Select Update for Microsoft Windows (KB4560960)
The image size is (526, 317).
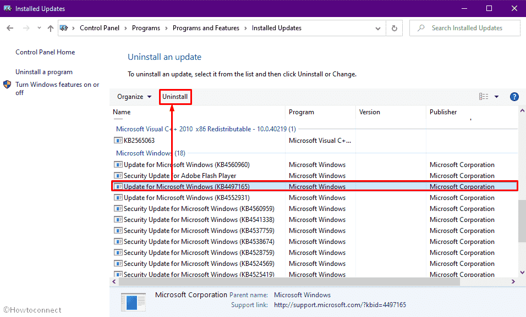coord(314,164)
